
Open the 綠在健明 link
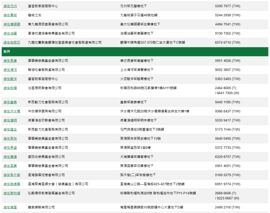10,120
